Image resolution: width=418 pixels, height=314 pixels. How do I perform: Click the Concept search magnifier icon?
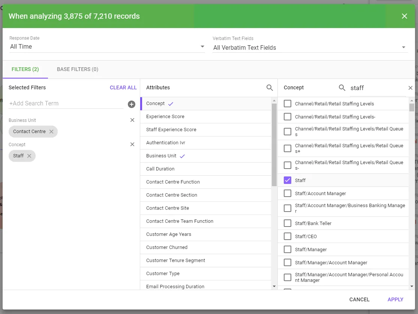[x=342, y=87]
